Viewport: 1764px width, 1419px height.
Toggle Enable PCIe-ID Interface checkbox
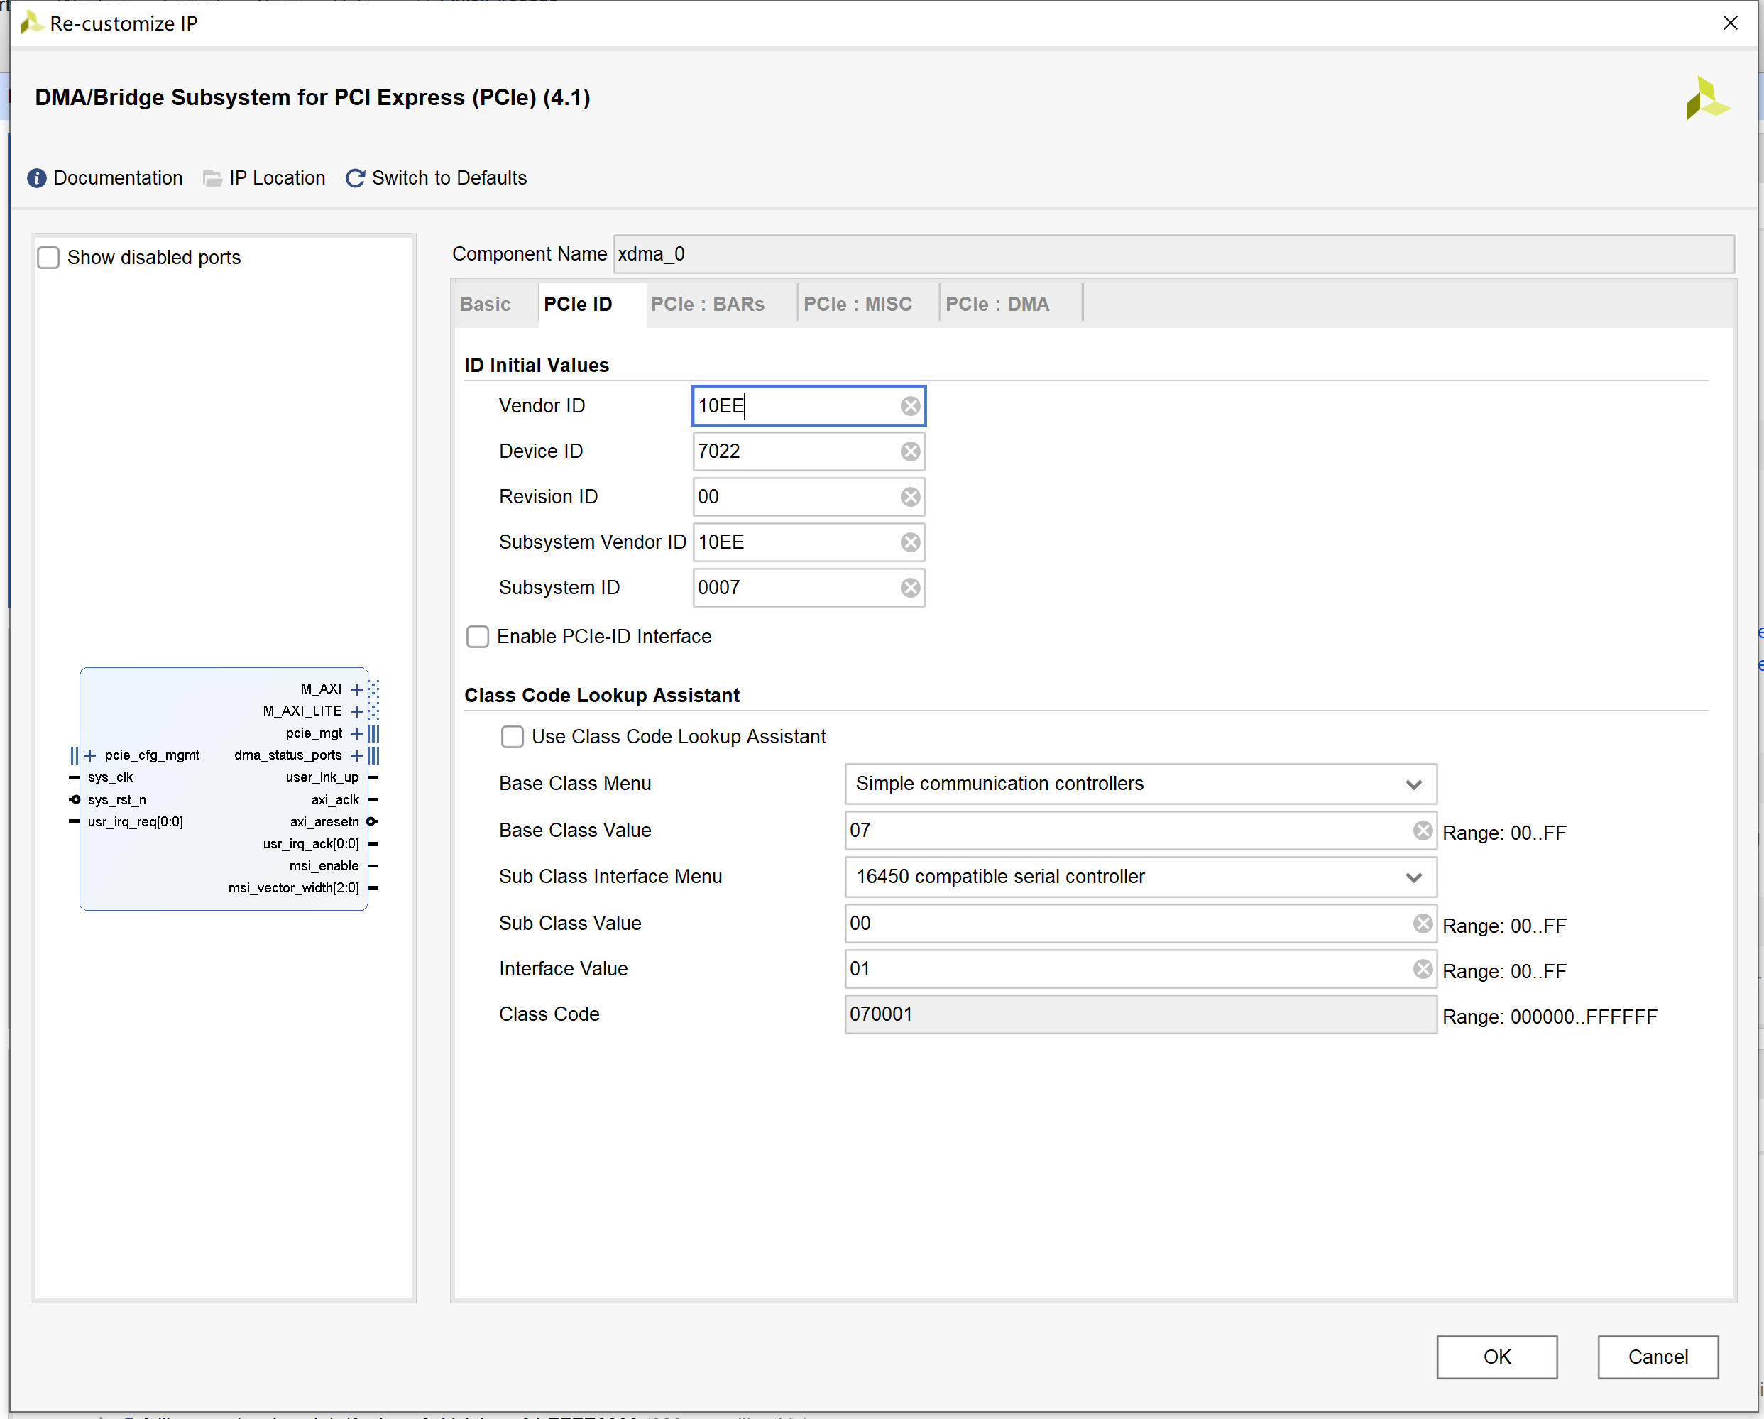[x=478, y=637]
